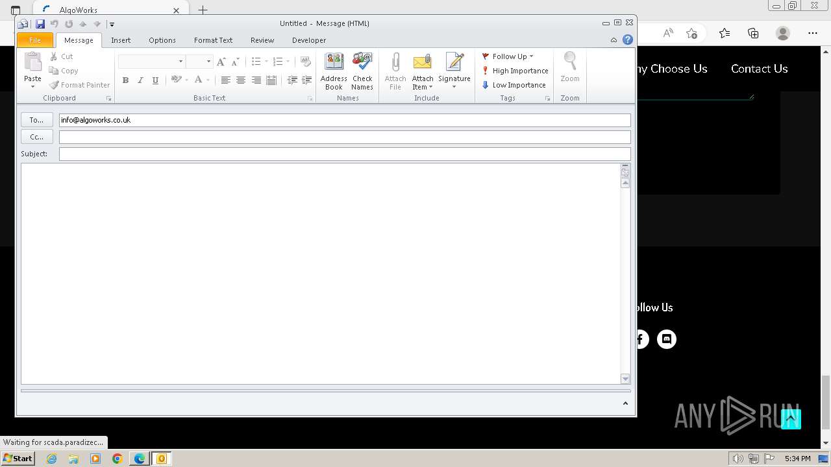Click the Copy command
Screen dimensions: 831x467
point(64,71)
